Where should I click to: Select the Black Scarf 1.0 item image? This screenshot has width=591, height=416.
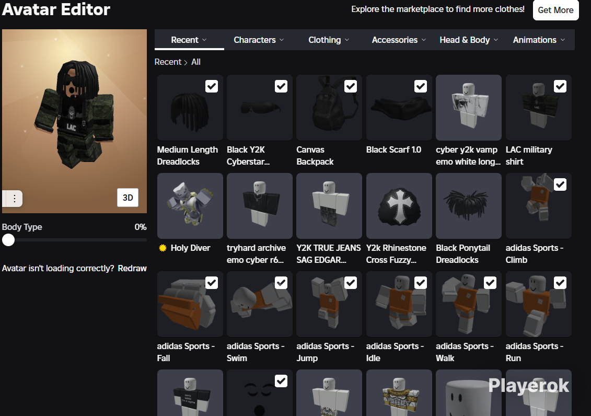(399, 107)
